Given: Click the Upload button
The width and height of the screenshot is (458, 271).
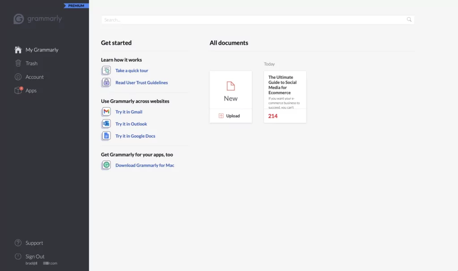Looking at the screenshot, I should 231,116.
